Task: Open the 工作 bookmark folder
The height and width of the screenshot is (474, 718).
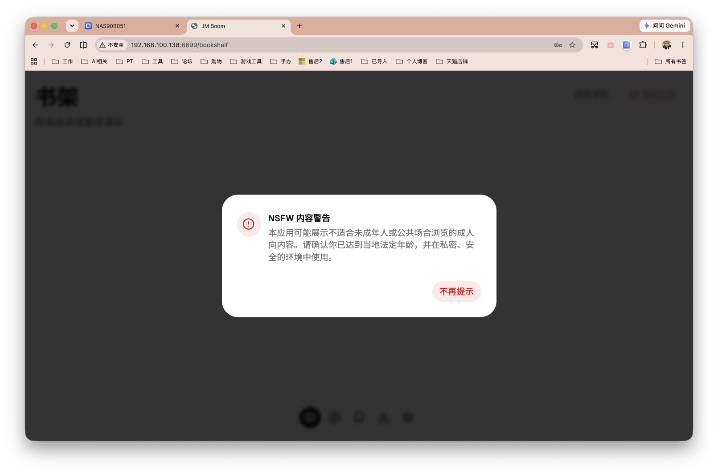Action: click(62, 61)
